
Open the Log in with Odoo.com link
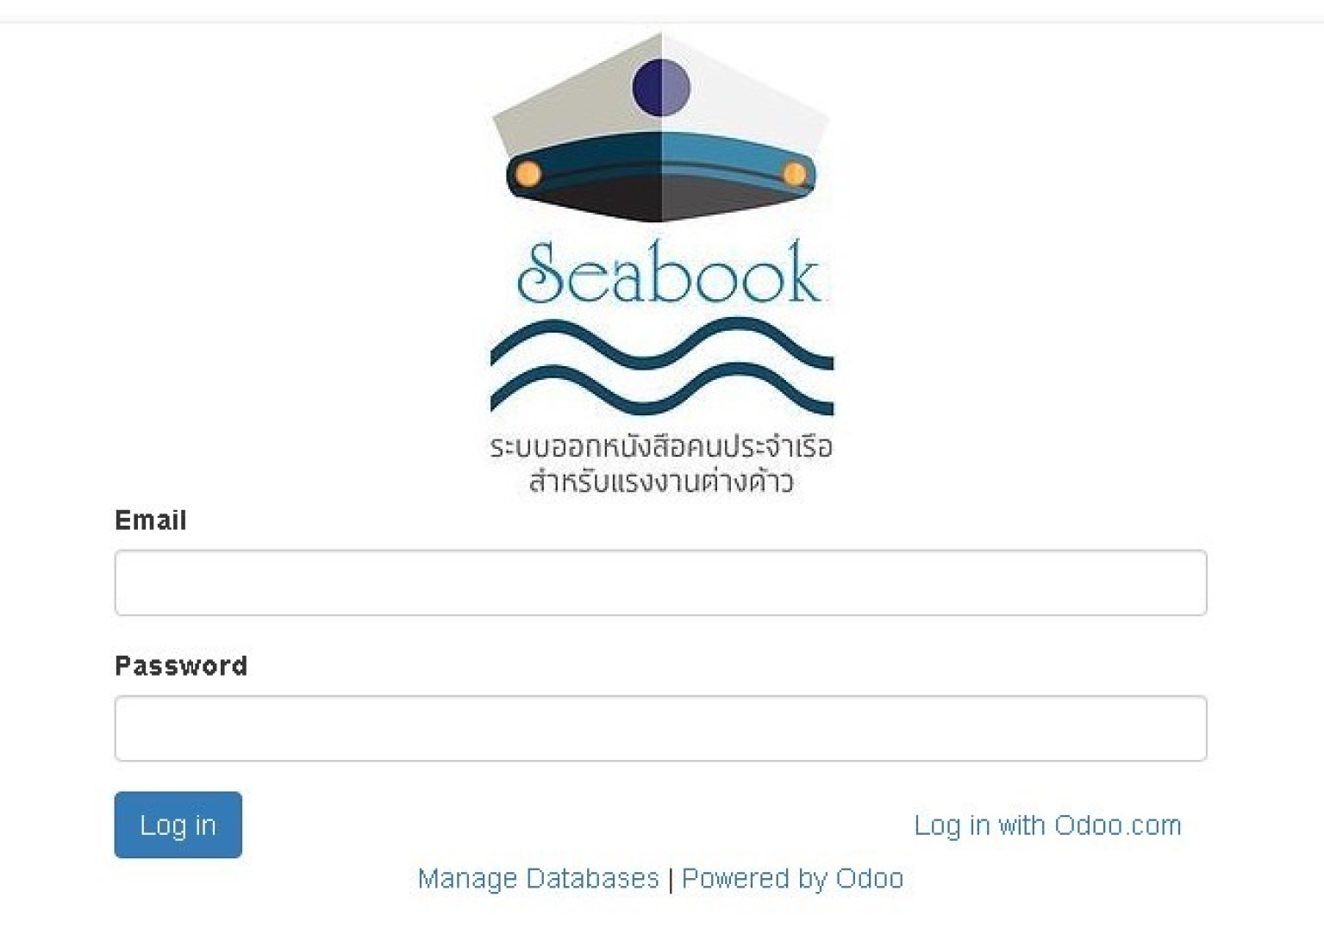pyautogui.click(x=1047, y=826)
